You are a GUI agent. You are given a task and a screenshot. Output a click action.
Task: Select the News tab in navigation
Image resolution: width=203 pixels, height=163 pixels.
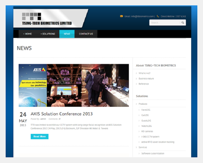click(67, 34)
